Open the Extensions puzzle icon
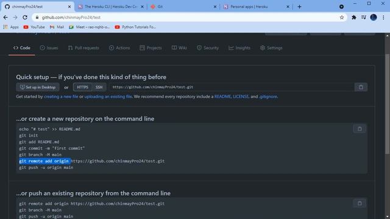This screenshot has height=219, width=390. pyautogui.click(x=353, y=18)
